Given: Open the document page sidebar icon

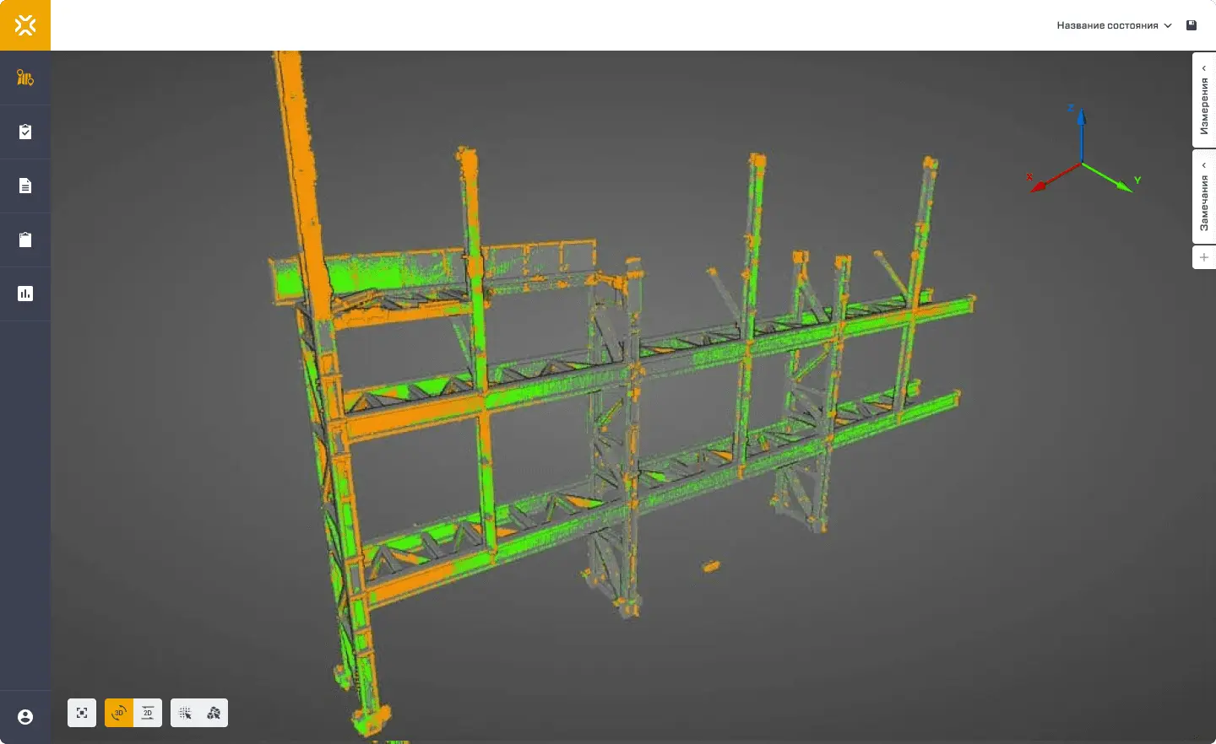Looking at the screenshot, I should pyautogui.click(x=25, y=186).
